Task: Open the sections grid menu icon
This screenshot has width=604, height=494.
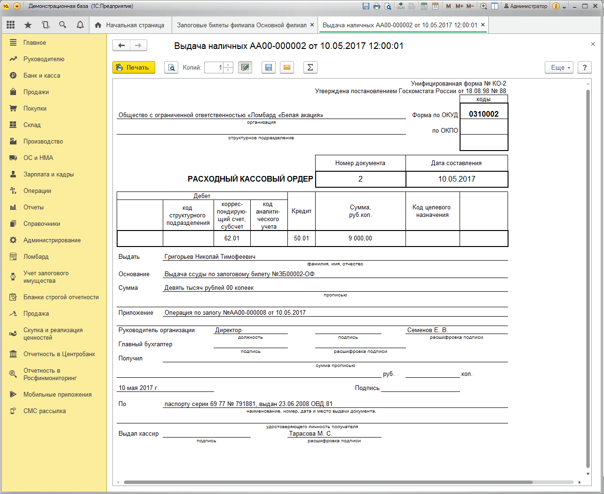Action: 11,25
